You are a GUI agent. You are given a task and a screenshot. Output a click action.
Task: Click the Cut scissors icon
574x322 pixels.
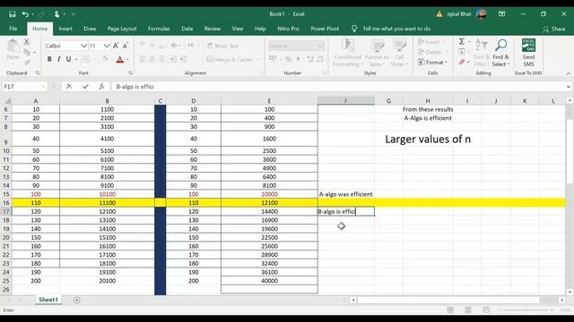coord(26,42)
